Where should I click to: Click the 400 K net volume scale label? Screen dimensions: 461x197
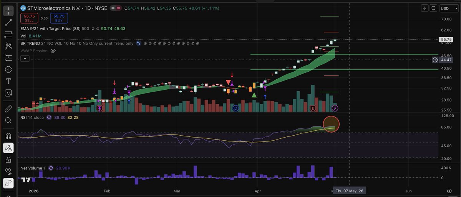click(x=446, y=168)
